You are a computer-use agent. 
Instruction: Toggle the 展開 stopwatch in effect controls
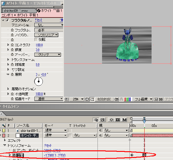coord(12,74)
